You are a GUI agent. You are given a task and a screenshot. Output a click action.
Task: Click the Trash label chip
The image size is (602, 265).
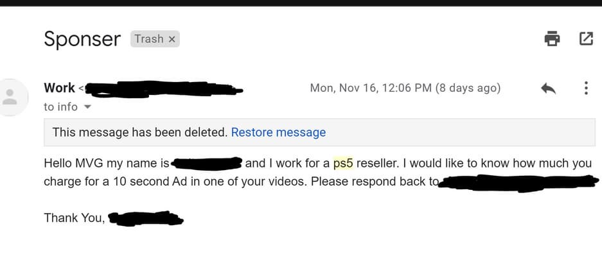(x=149, y=39)
